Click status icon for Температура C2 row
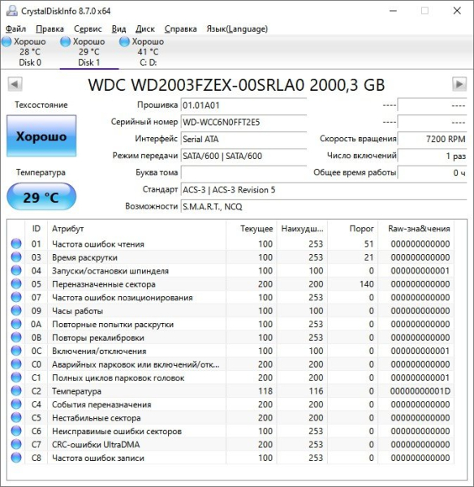 (16, 390)
